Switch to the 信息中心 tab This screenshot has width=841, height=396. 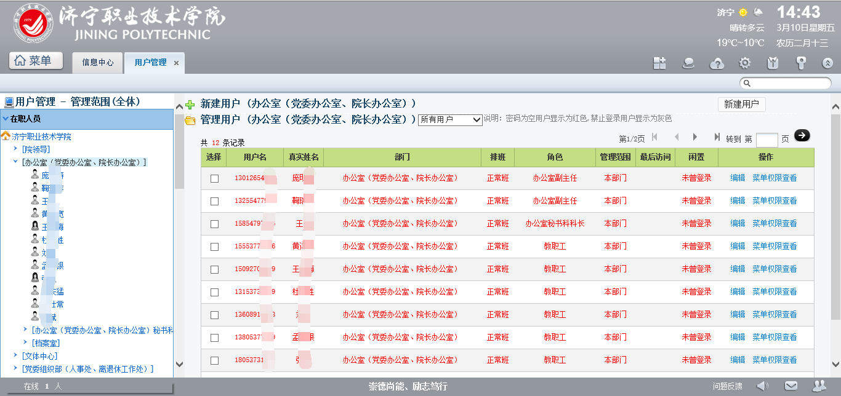coord(98,63)
